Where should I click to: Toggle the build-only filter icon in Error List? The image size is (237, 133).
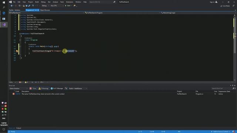(x=66, y=89)
